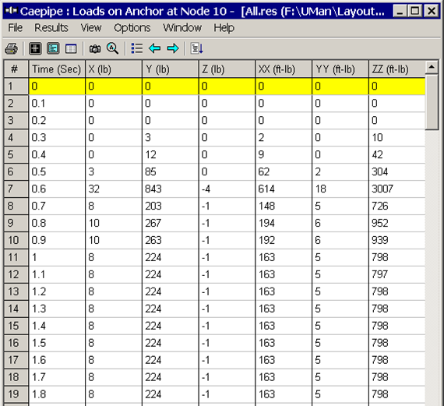Click the list window toolbar icon
Screen dimensions: 444x406
(71, 48)
